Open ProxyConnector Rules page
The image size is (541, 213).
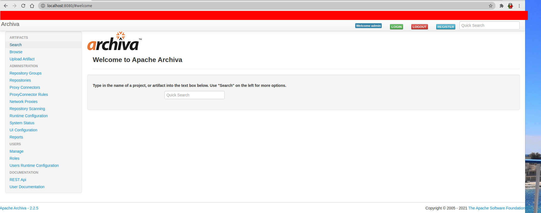click(x=29, y=94)
